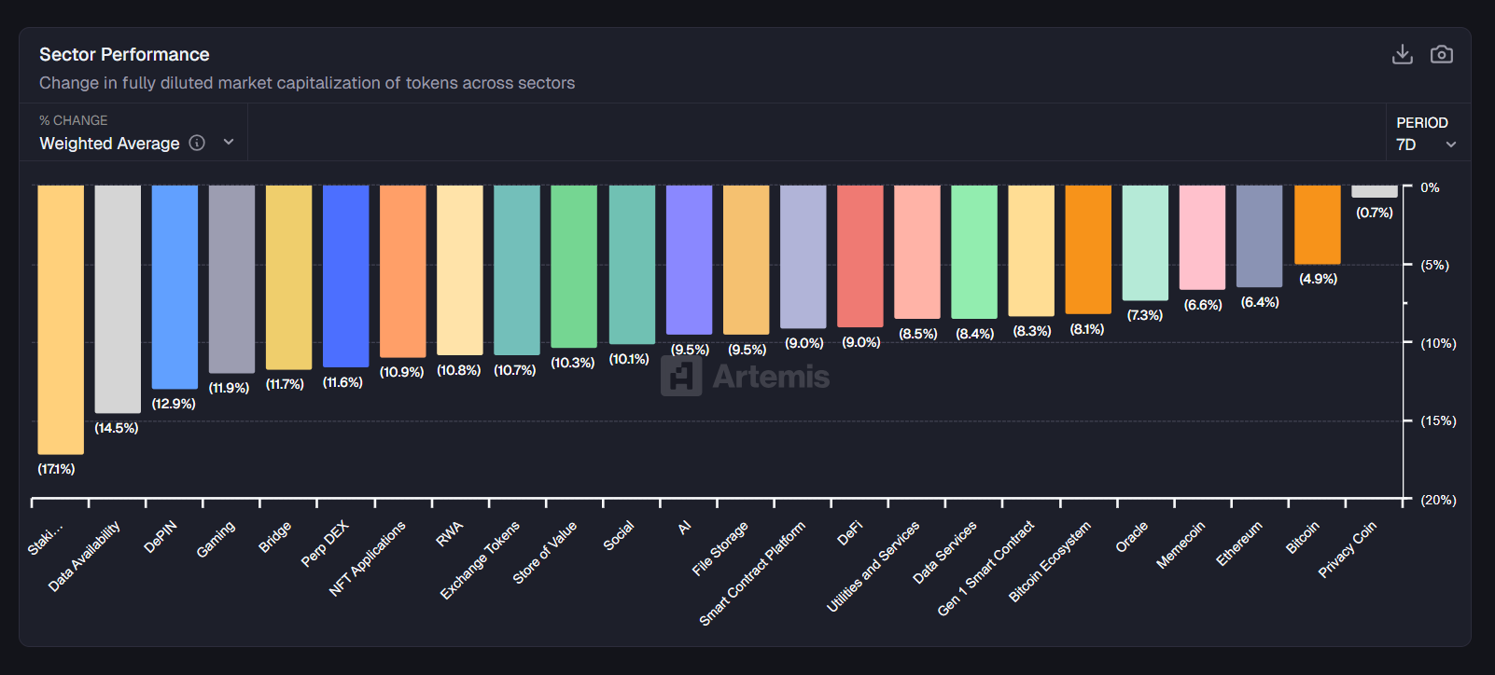Click the Gaming bar at 11.9%
This screenshot has height=675, width=1495.
coord(231,279)
